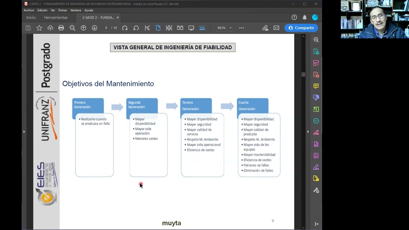Open the Edición menu
This screenshot has width=409, height=230.
tap(42, 10)
